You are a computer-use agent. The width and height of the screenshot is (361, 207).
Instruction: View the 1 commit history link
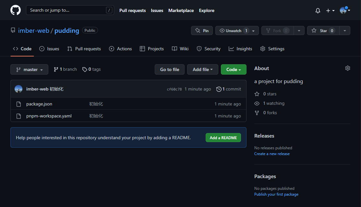(x=229, y=89)
